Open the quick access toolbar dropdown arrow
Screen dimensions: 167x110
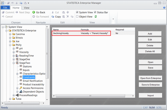point(28,3)
